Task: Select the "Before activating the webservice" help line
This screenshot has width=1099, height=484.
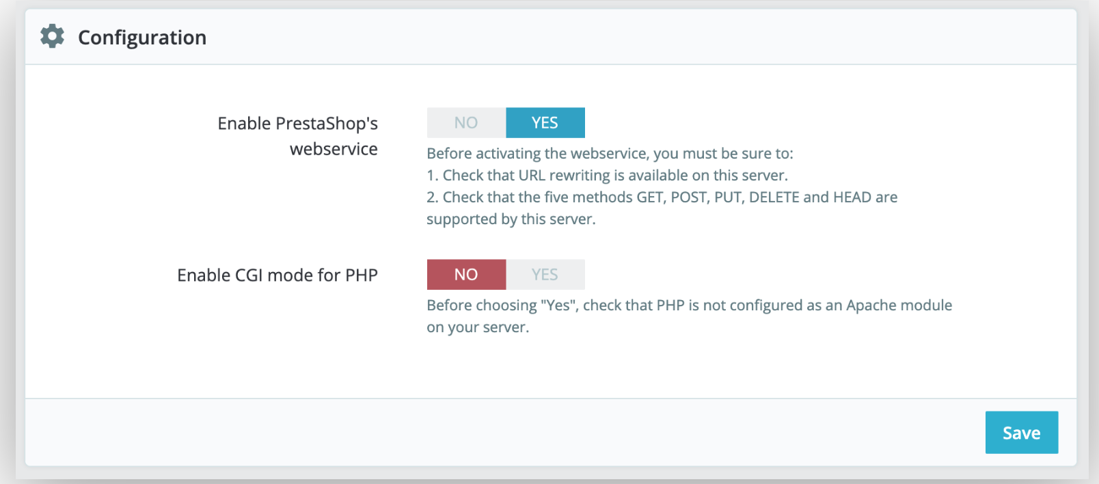Action: pyautogui.click(x=610, y=153)
